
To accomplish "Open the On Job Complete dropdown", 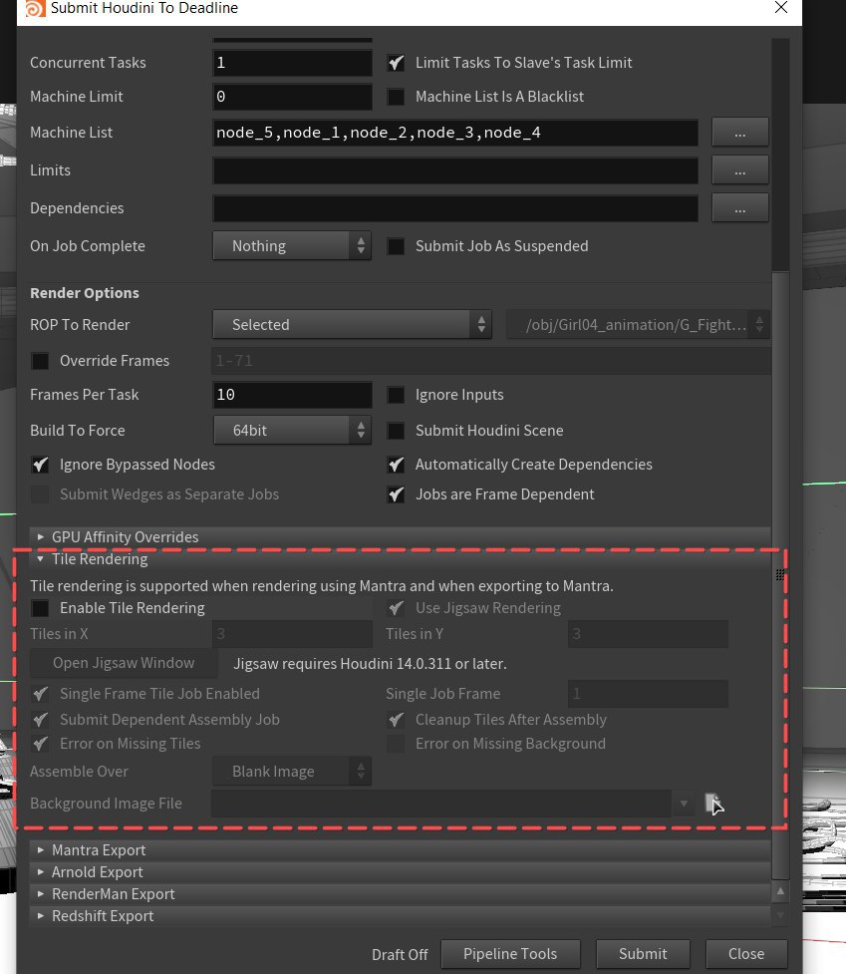I will point(292,246).
